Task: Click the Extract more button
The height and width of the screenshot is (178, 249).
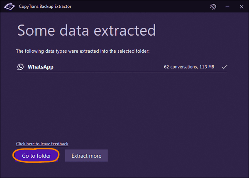Action: (x=86, y=156)
